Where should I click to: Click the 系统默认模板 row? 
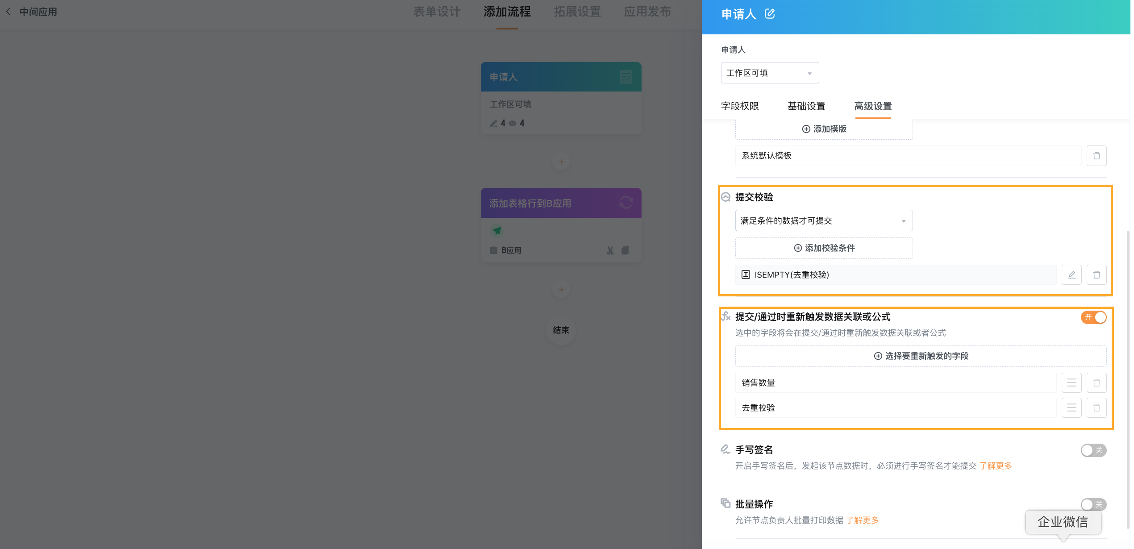(x=909, y=156)
